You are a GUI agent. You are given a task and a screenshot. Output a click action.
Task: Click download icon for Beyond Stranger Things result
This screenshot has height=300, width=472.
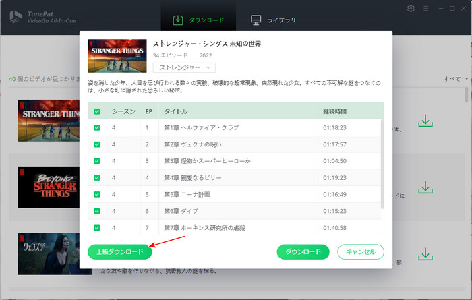coord(425,187)
